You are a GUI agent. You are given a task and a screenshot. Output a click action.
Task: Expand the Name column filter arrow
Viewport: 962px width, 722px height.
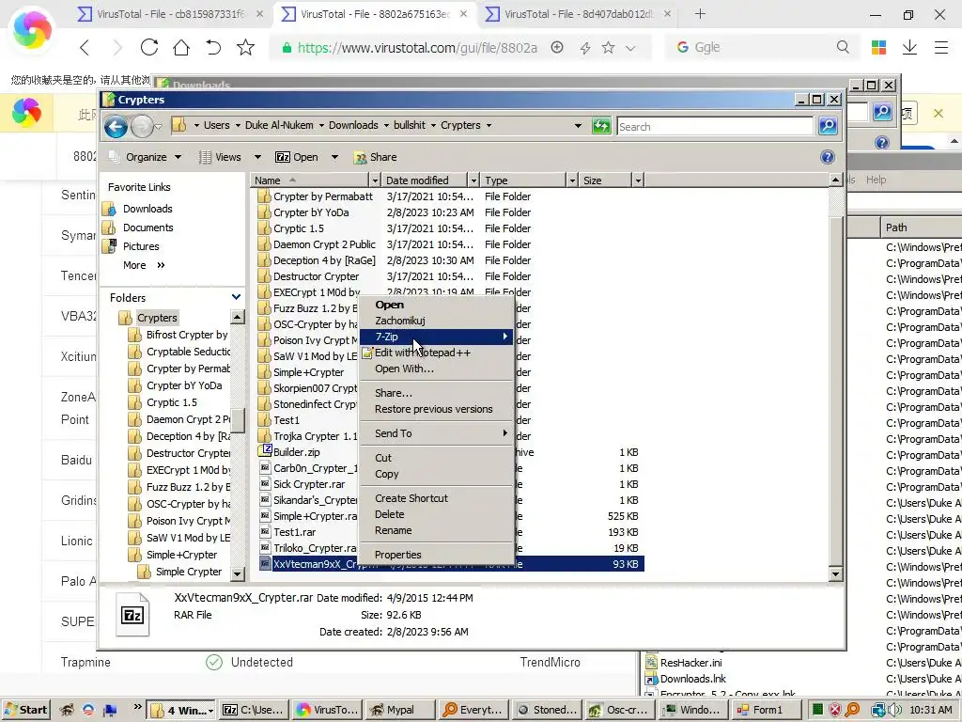pyautogui.click(x=375, y=180)
